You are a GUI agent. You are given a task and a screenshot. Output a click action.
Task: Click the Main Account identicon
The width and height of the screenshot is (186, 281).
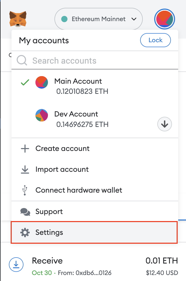pyautogui.click(x=42, y=82)
